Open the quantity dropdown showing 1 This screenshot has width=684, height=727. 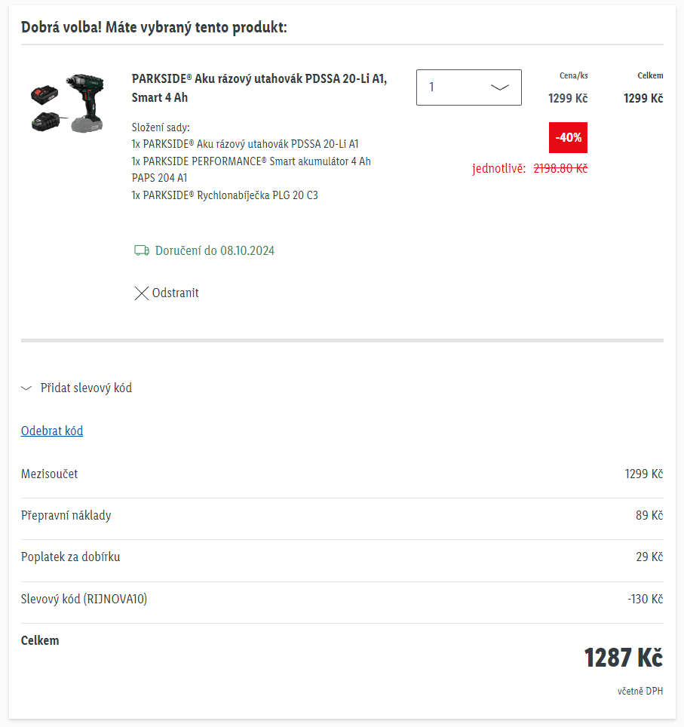pos(468,87)
